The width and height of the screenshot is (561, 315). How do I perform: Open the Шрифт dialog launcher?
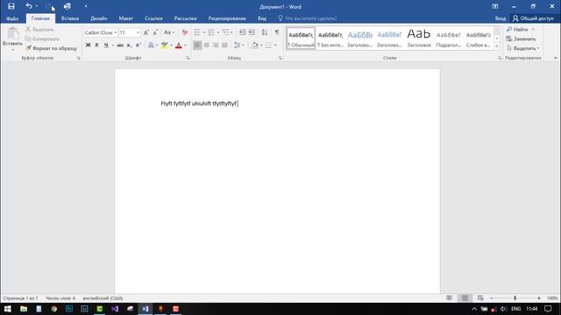click(188, 58)
